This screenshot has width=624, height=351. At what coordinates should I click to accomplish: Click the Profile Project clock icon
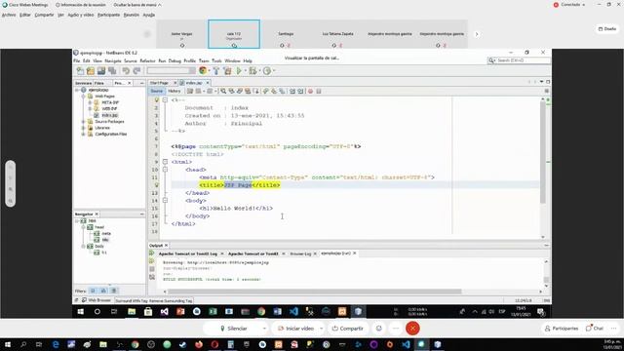click(267, 71)
